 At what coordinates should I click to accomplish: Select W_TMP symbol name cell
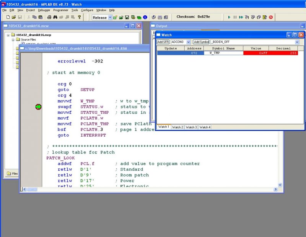click(223, 53)
